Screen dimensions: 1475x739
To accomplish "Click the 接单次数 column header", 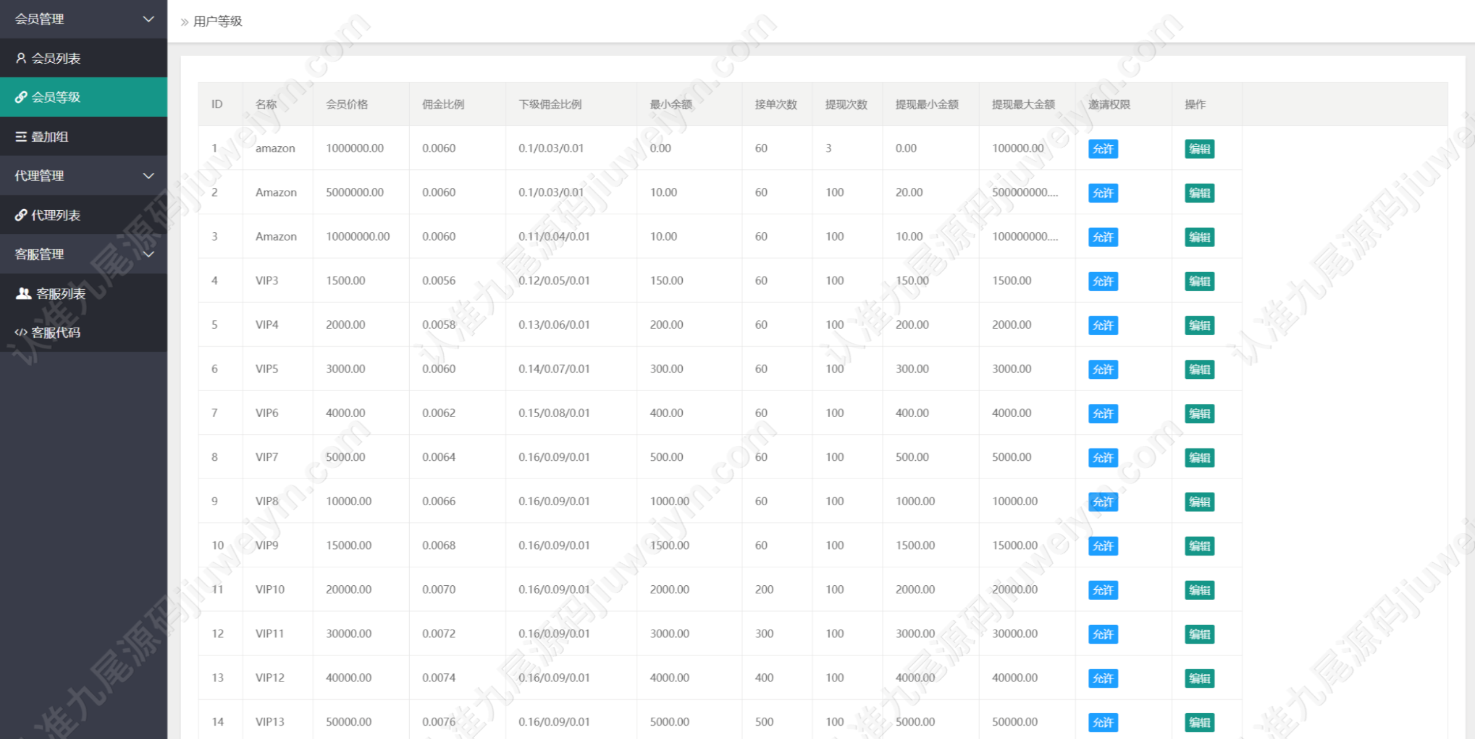I will point(776,104).
